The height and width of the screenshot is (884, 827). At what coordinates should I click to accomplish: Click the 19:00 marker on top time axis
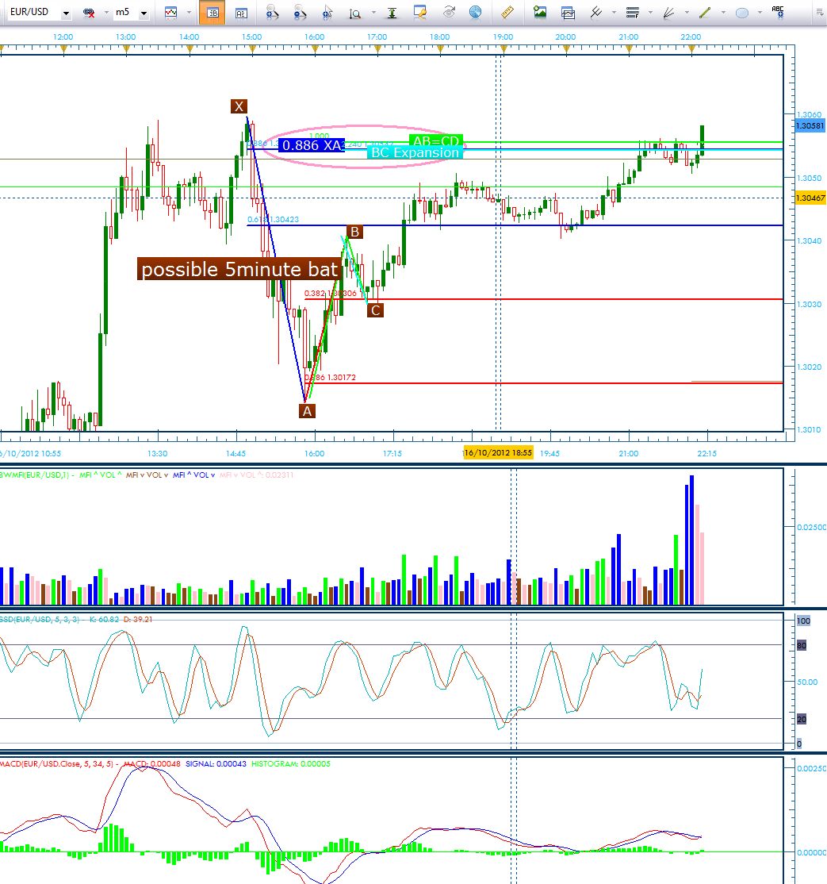[x=503, y=37]
